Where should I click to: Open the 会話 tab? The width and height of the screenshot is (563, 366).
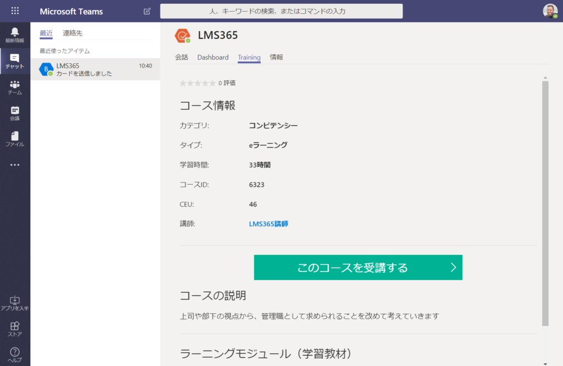181,57
